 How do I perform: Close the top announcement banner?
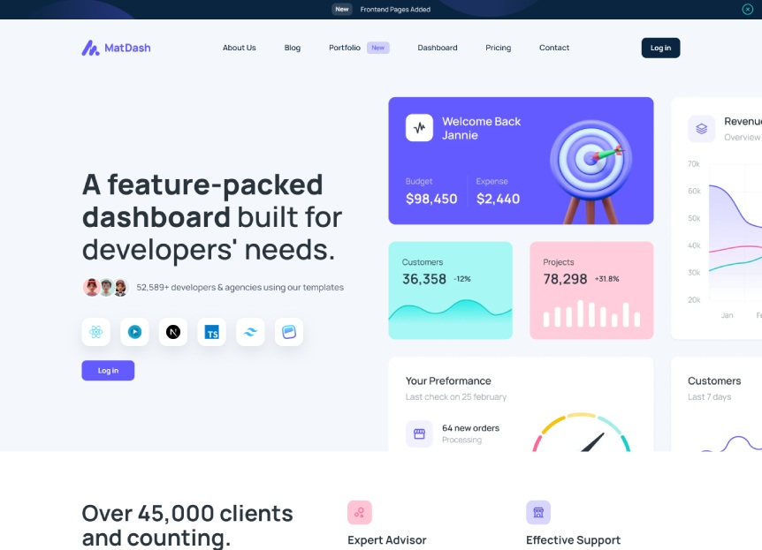tap(748, 9)
